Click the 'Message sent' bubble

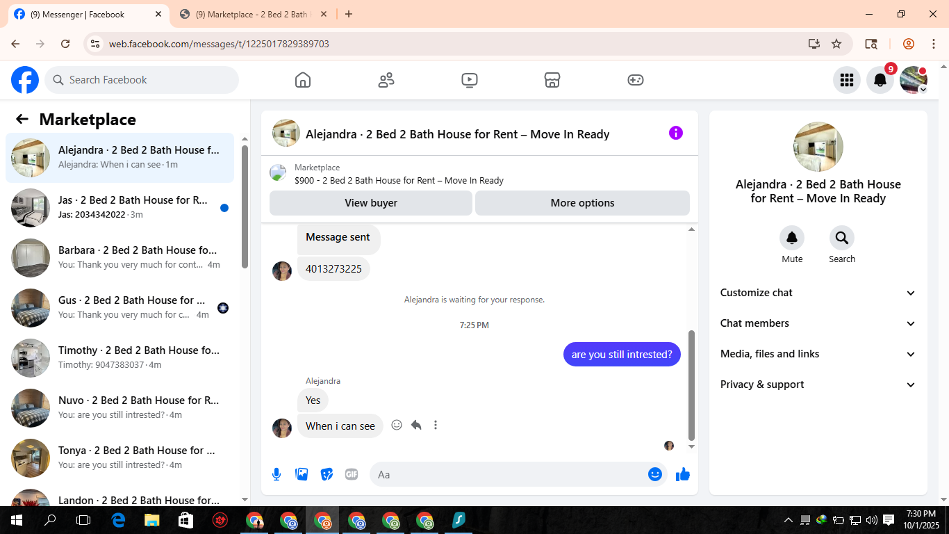pos(338,238)
